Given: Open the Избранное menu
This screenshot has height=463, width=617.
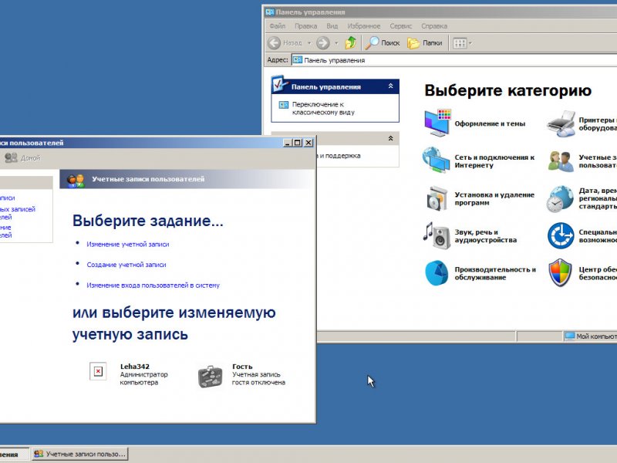Looking at the screenshot, I should pos(363,26).
